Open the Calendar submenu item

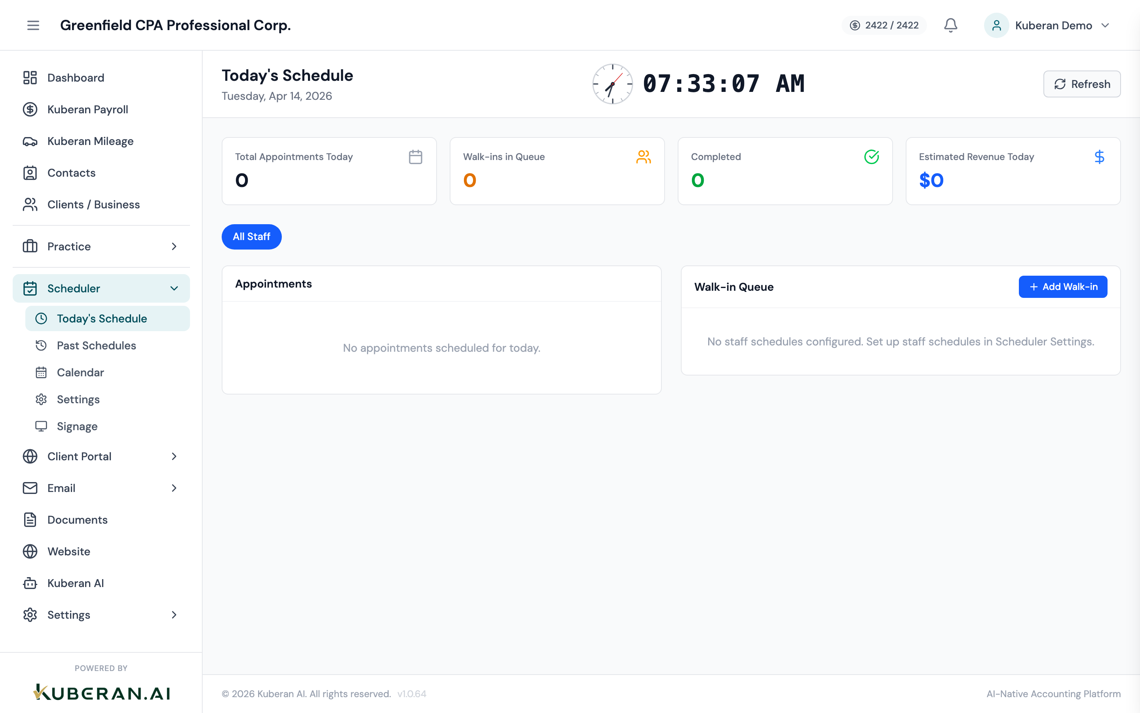[x=107, y=372]
